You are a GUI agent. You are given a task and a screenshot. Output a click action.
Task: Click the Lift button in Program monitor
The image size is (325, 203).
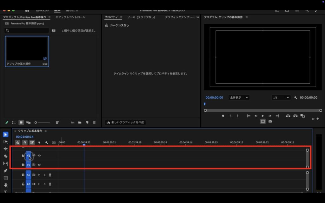click(x=288, y=116)
